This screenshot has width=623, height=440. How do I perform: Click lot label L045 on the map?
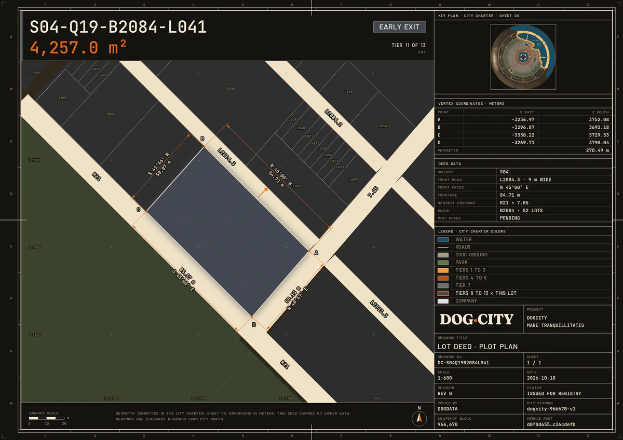click(297, 186)
